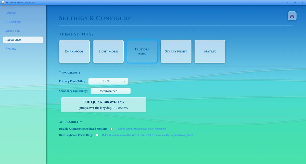Apply the Dark Mode theme
Screen dimensions: 306x164
pyautogui.click(x=74, y=51)
